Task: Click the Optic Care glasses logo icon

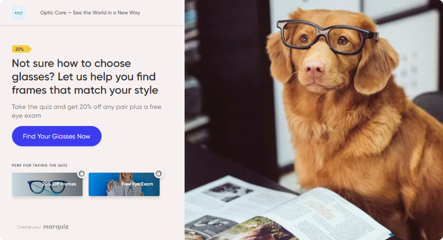Action: pyautogui.click(x=19, y=13)
